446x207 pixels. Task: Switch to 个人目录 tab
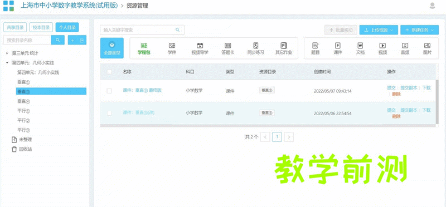tap(67, 27)
